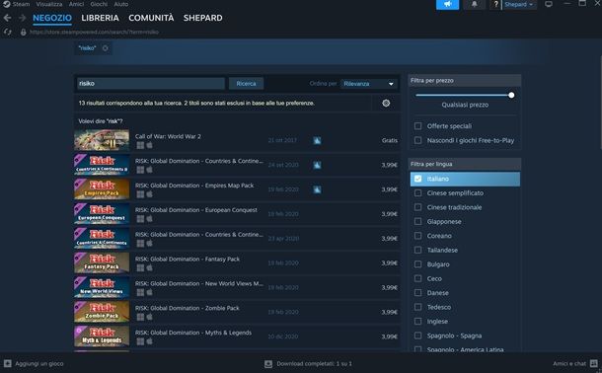This screenshot has width=602, height=373.
Task: Click the page vertical scrollbar
Action: pos(600,103)
